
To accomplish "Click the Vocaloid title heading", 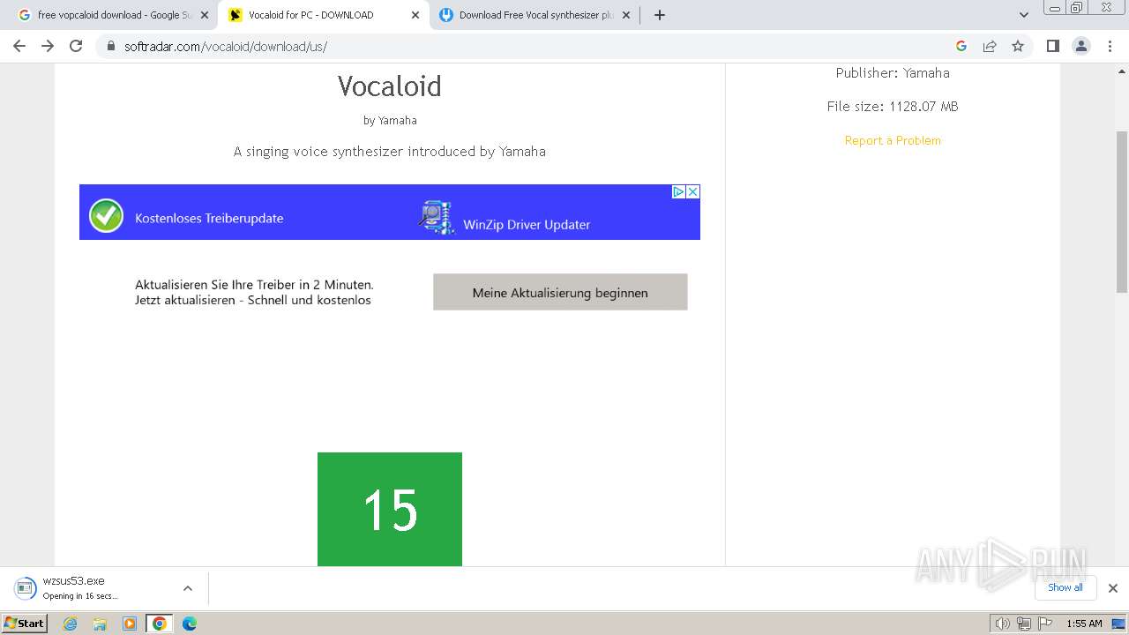I will point(389,86).
